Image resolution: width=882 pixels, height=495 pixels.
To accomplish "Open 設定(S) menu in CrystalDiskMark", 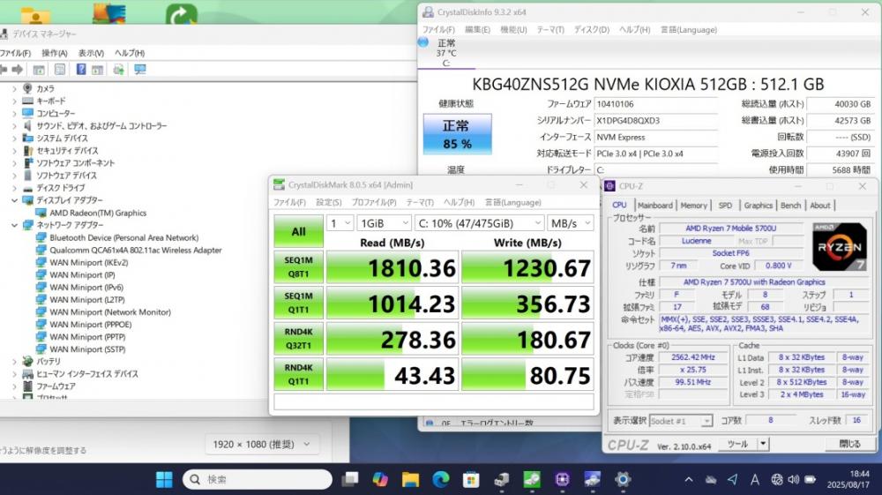I will point(328,203).
